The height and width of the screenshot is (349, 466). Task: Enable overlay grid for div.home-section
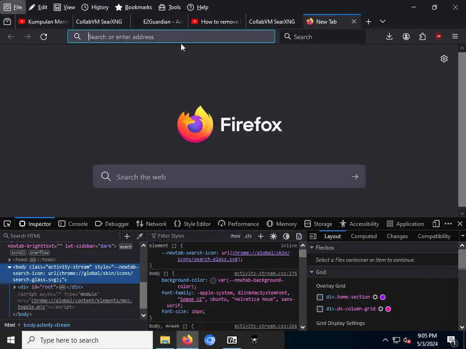(320, 297)
